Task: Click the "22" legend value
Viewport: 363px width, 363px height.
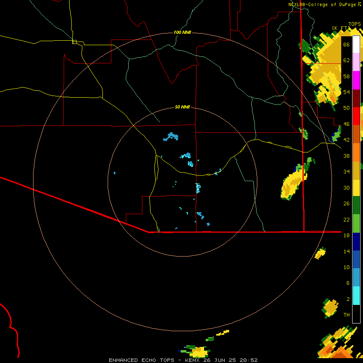Action: (346, 219)
